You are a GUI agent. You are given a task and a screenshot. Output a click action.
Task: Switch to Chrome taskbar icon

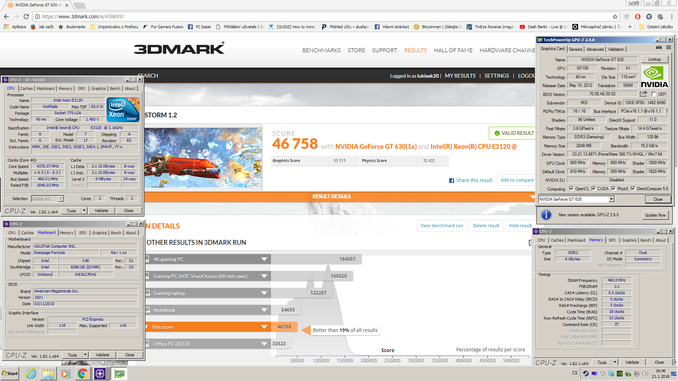coord(83,374)
